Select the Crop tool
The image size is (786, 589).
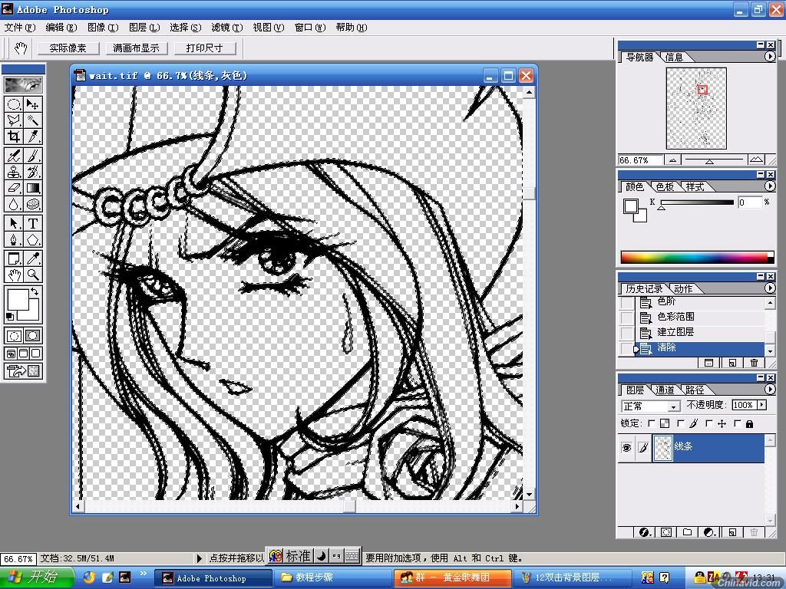(14, 137)
